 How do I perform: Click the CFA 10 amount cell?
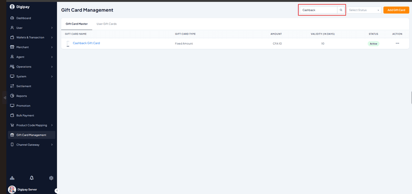(x=277, y=44)
